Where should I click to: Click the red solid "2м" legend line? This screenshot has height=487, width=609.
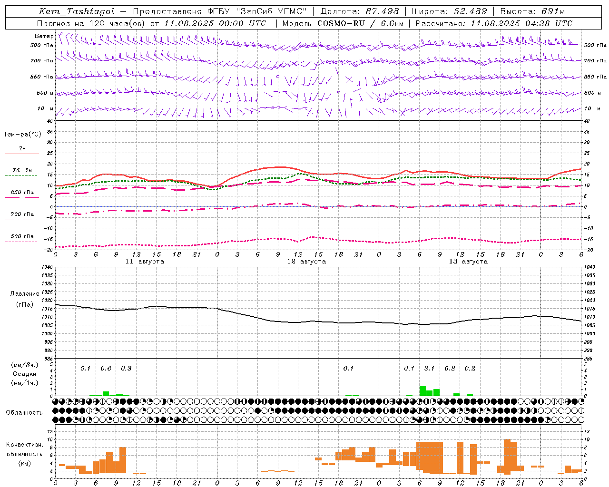[22, 154]
